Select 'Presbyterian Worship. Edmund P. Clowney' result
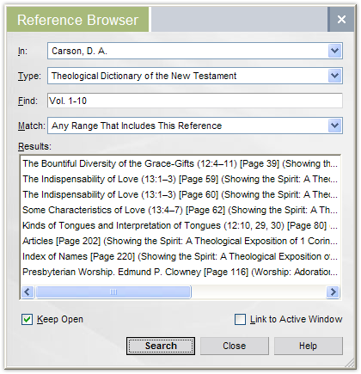361x374 pixels. [x=180, y=272]
